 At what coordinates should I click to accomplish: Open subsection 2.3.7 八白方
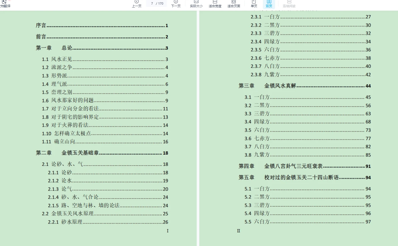(x=311, y=66)
